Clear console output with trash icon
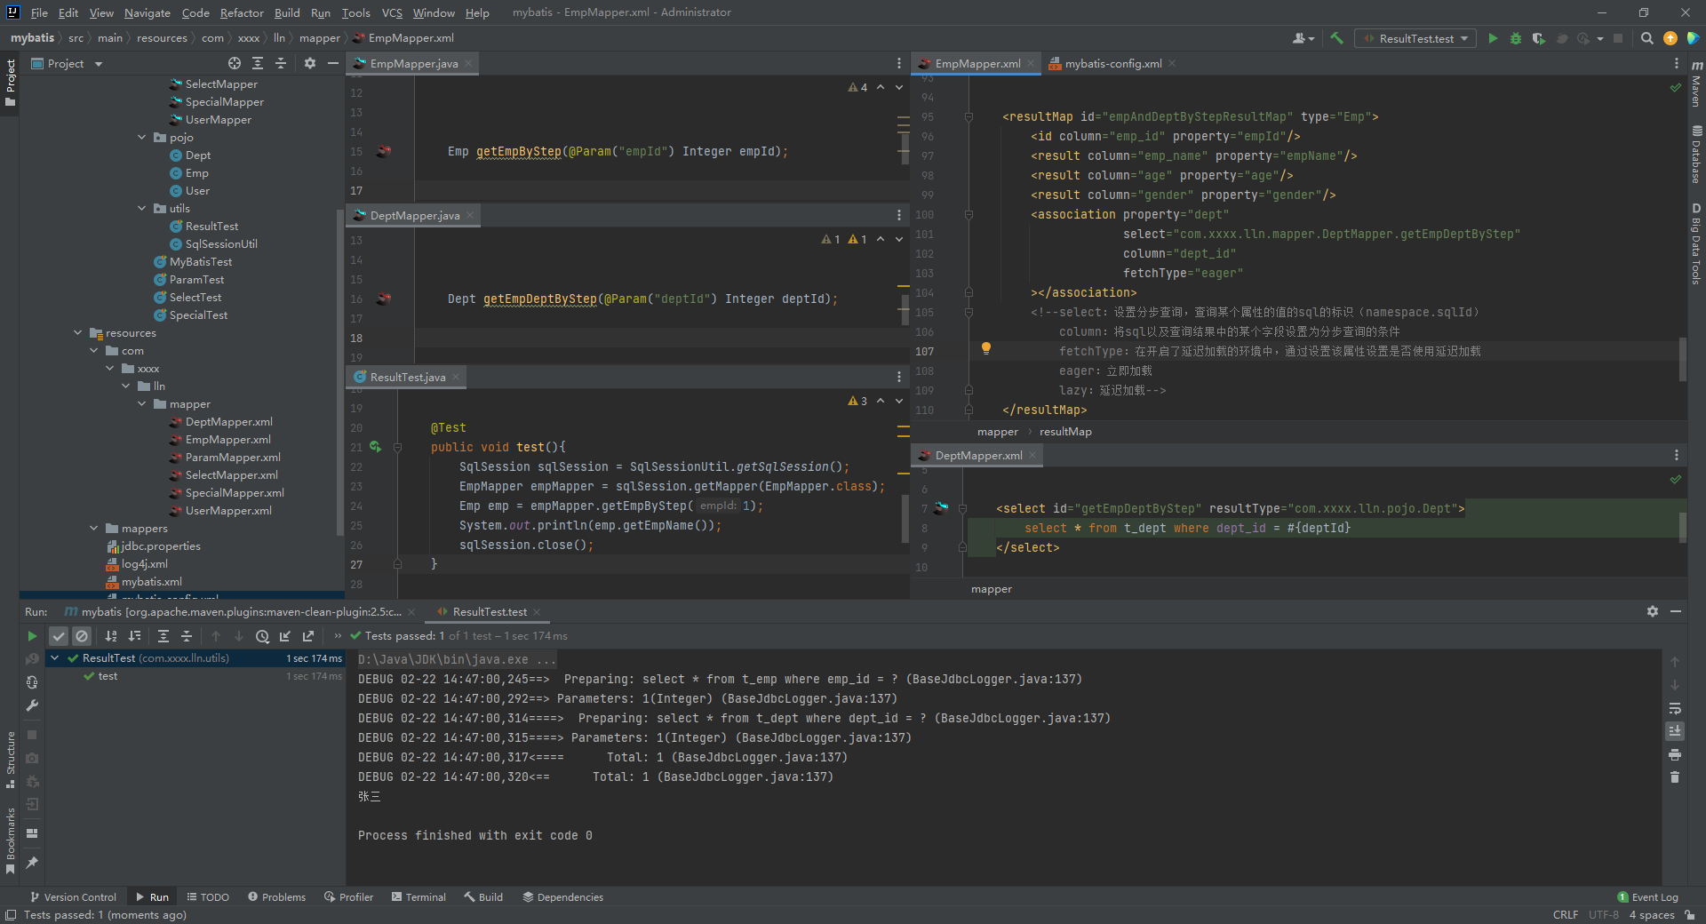Viewport: 1706px width, 924px height. (1675, 777)
